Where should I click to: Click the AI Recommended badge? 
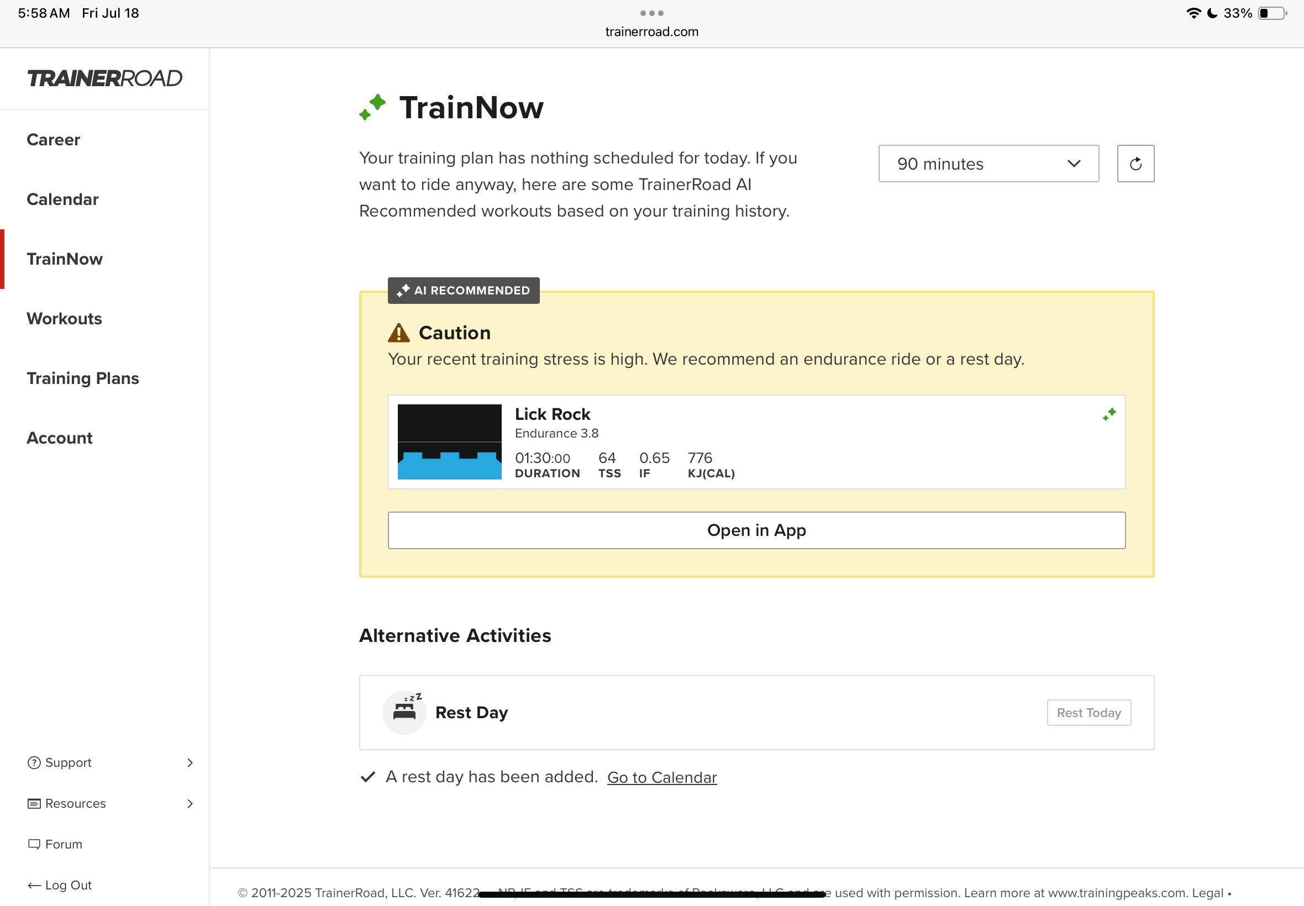click(x=463, y=290)
